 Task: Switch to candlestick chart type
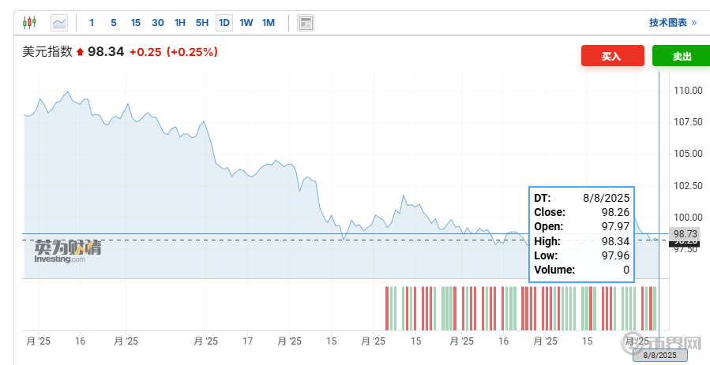(29, 23)
